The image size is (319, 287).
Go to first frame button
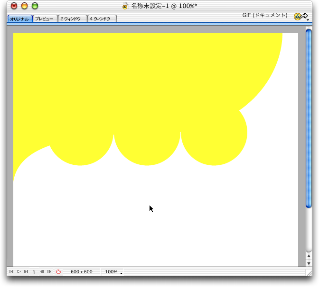pos(11,271)
